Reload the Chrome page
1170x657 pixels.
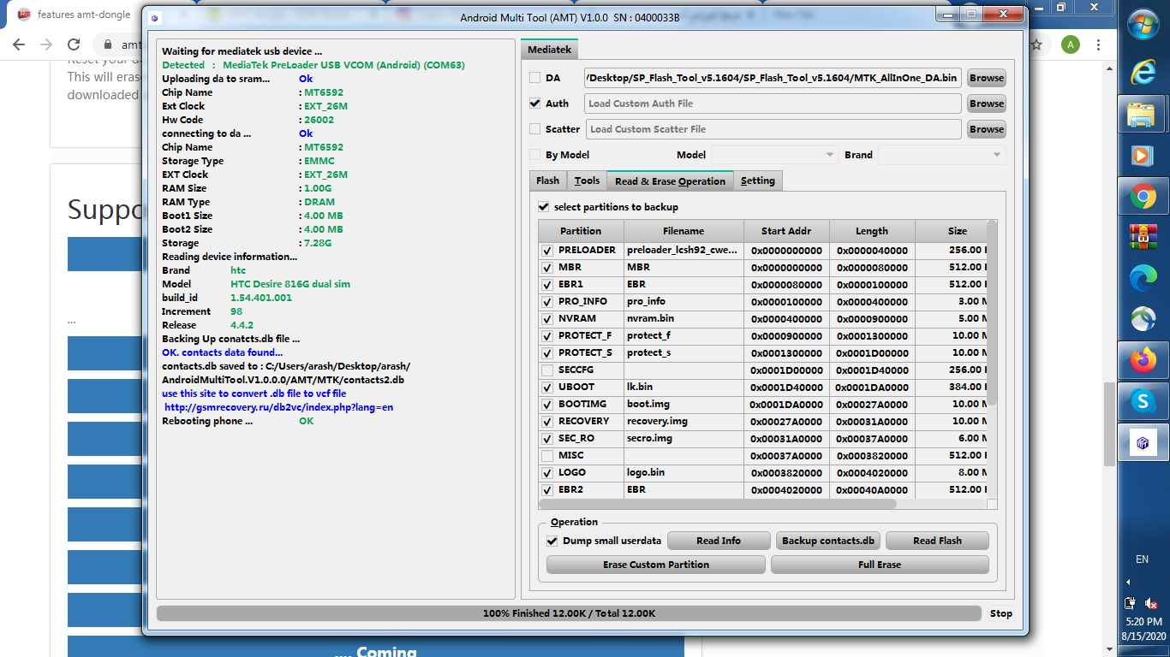[74, 44]
